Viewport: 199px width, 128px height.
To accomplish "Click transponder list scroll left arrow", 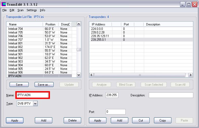I will pyautogui.click(x=92, y=75).
